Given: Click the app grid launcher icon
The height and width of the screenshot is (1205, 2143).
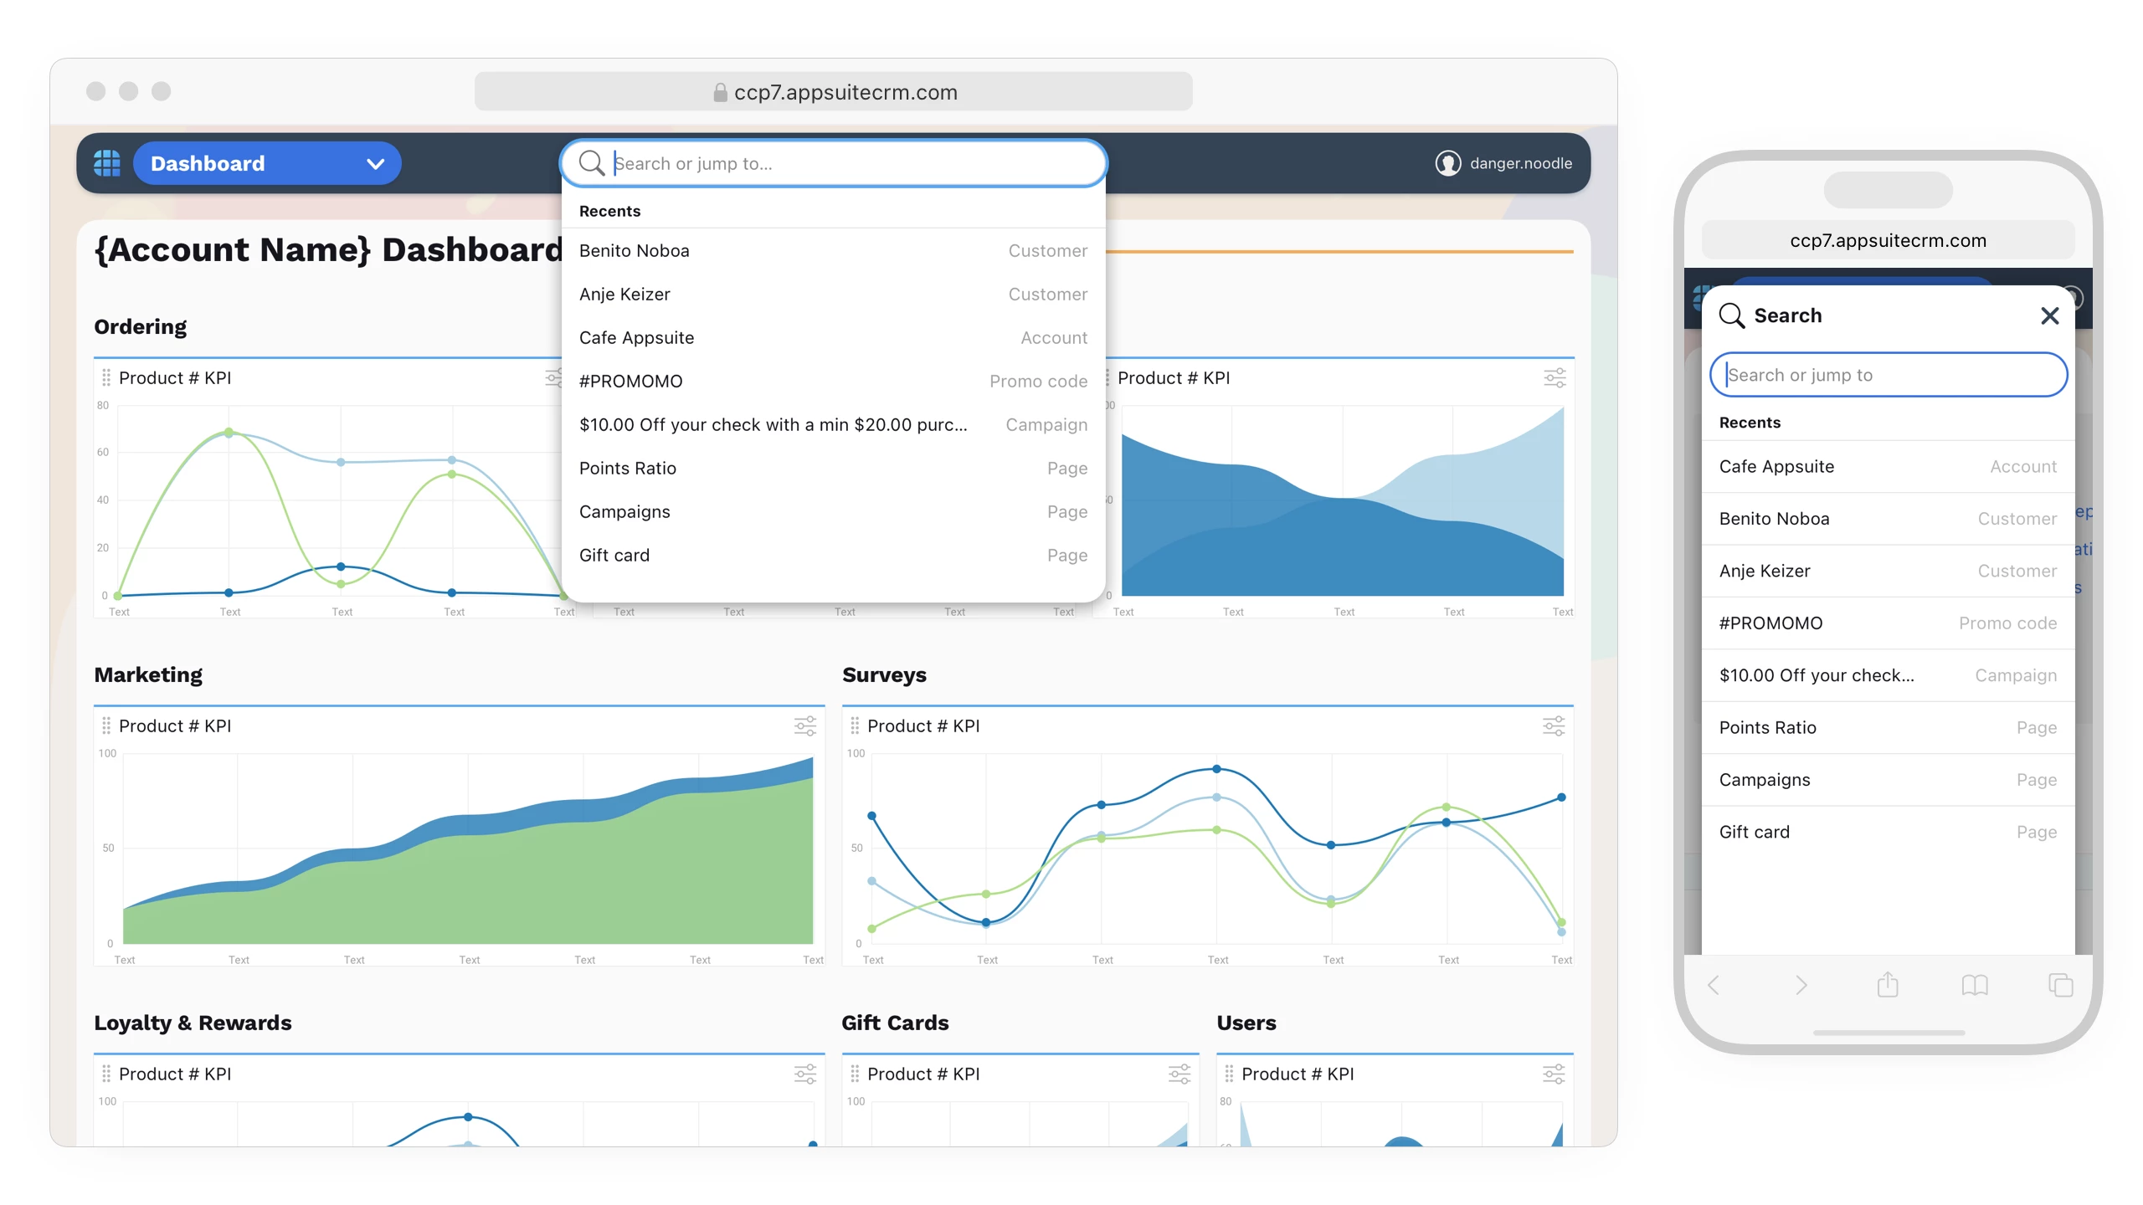Looking at the screenshot, I should click(106, 163).
